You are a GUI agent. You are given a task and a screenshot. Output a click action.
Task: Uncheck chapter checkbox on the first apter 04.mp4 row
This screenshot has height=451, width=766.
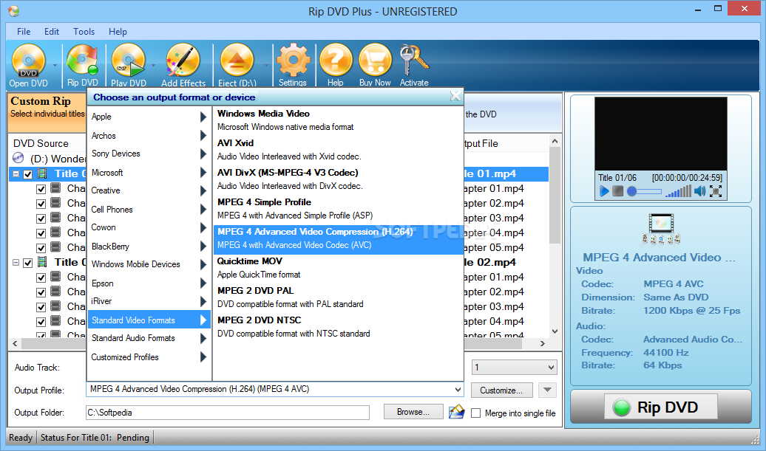(41, 233)
